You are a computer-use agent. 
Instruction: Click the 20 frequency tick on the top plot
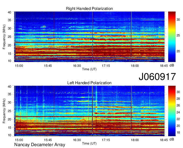(9, 45)
